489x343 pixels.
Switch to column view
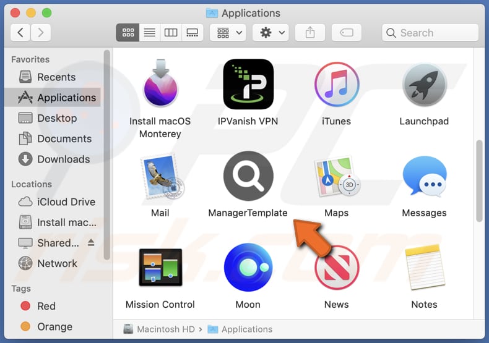(171, 32)
